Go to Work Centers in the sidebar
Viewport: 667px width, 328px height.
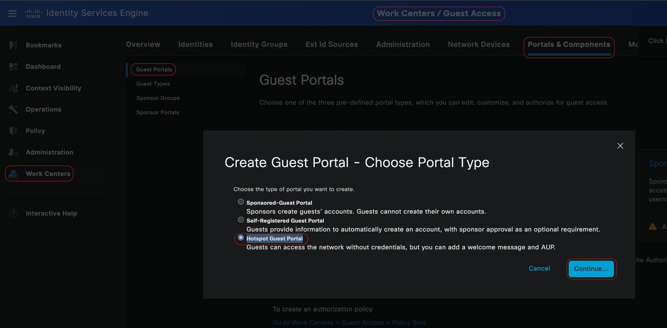coord(48,174)
